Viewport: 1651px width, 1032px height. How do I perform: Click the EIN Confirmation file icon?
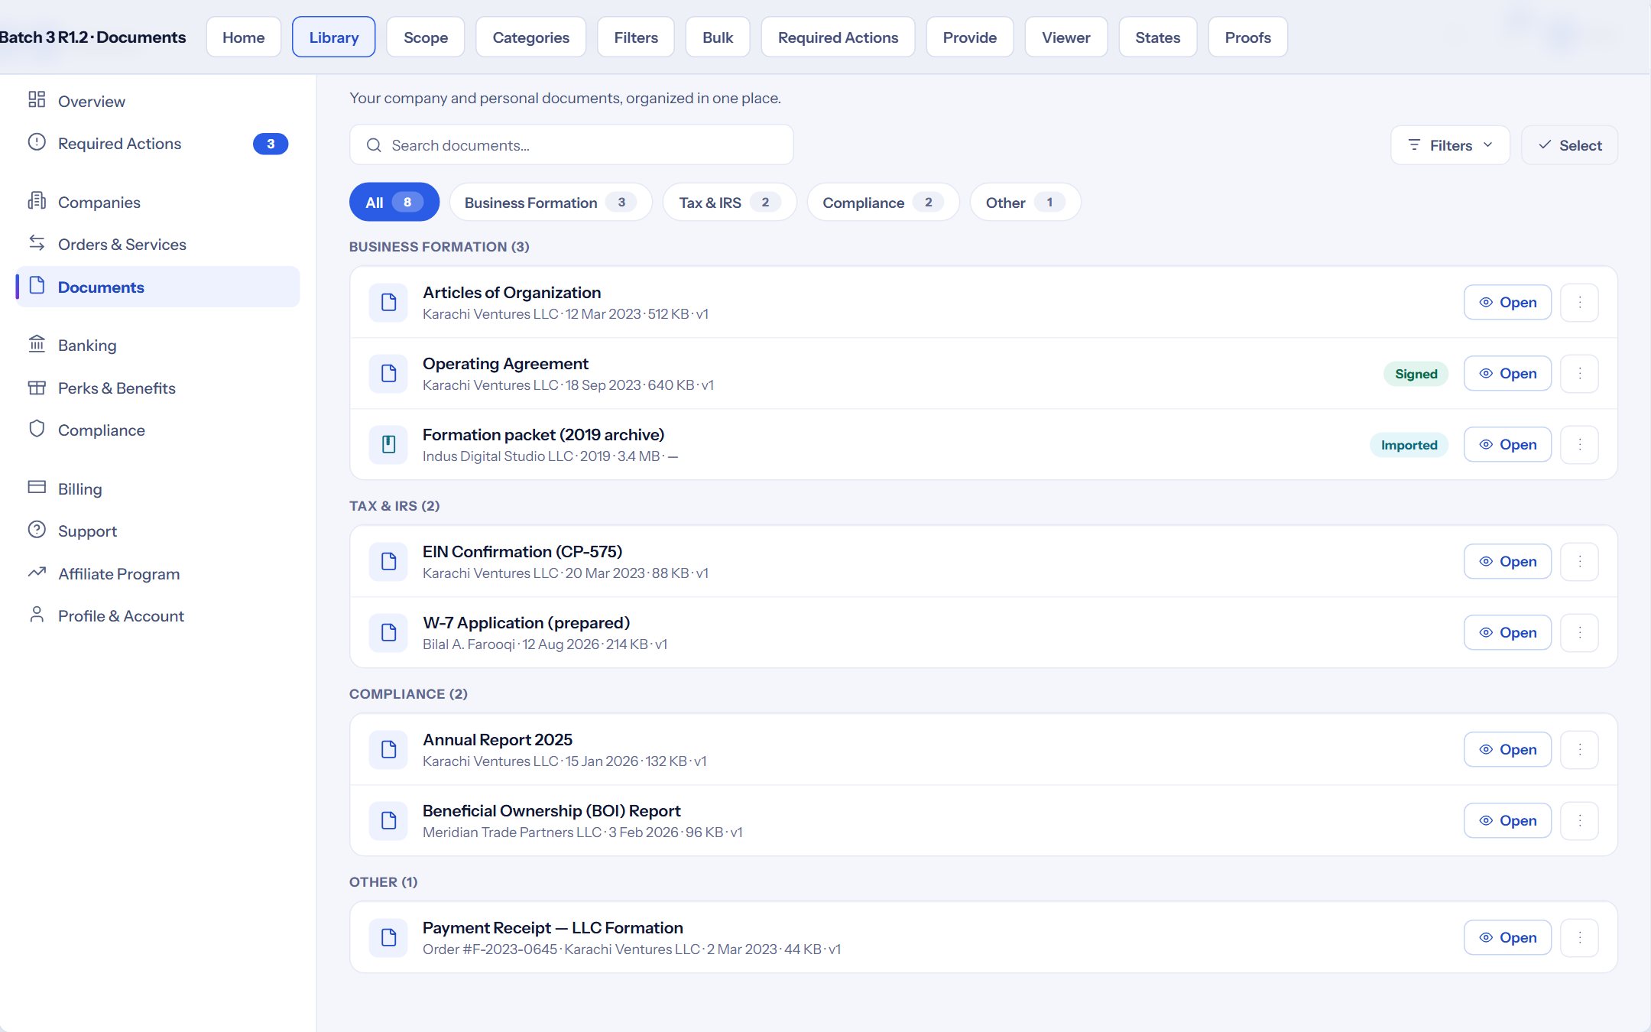pos(388,562)
